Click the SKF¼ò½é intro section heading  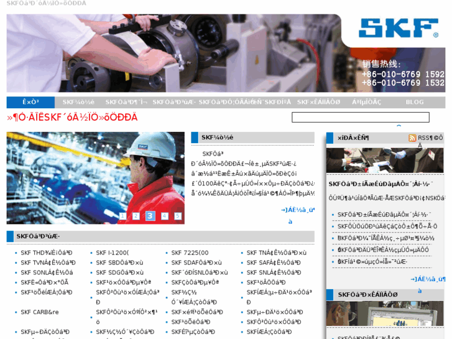pos(218,137)
